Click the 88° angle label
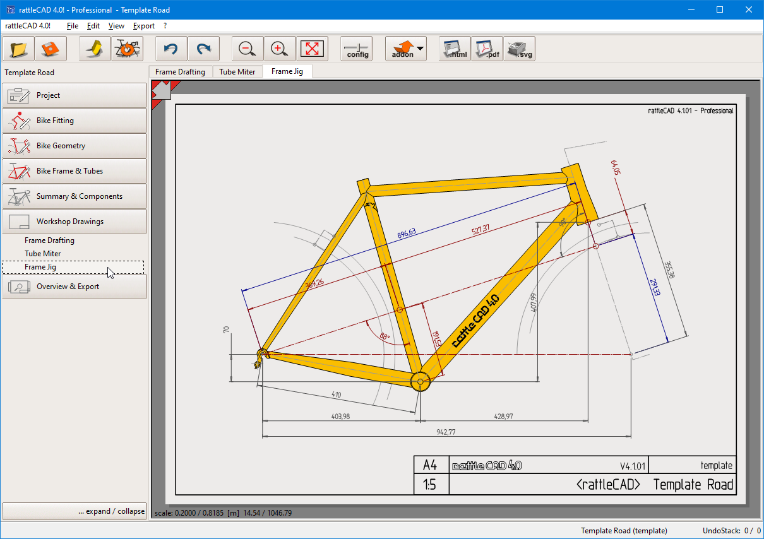This screenshot has height=539, width=764. point(385,337)
